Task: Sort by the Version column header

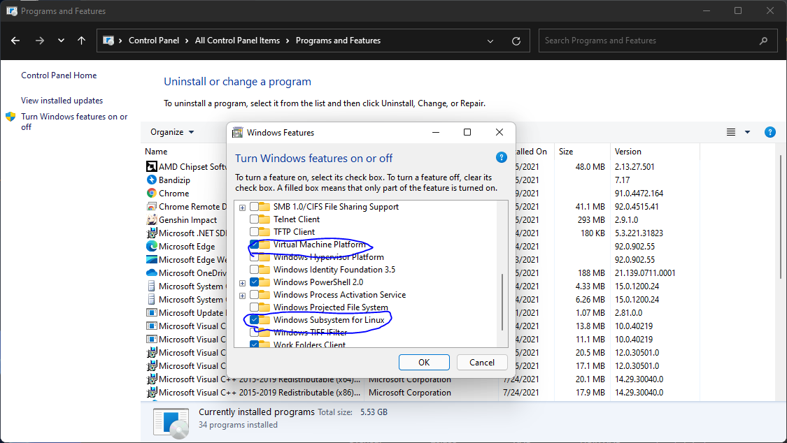Action: (x=628, y=152)
